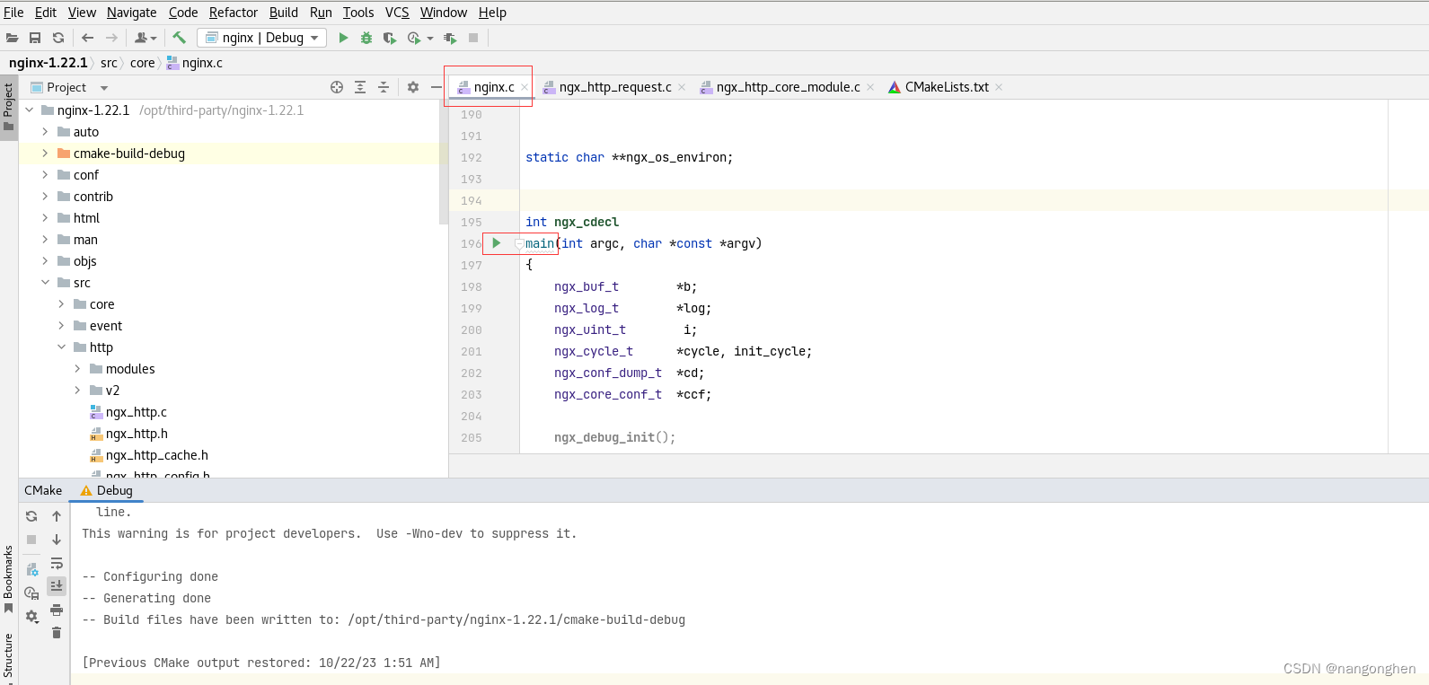Open Project panel gear options
Screen dimensions: 1429x685
[413, 87]
